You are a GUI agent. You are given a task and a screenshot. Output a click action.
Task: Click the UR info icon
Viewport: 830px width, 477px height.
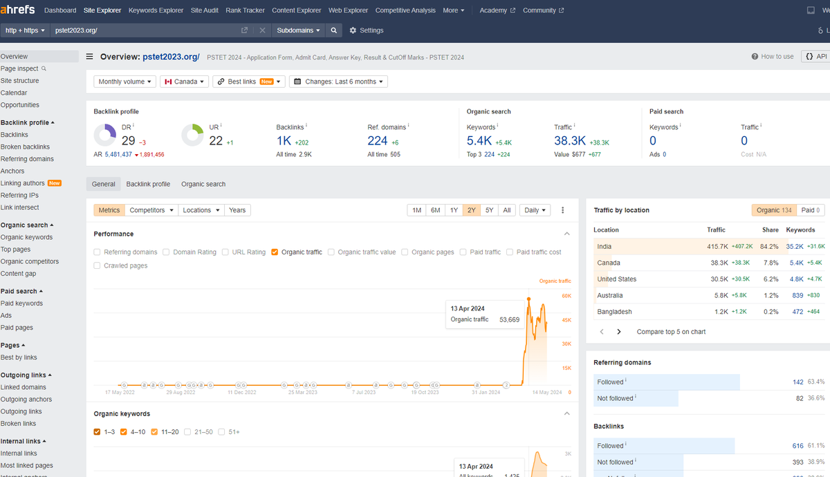coord(221,126)
